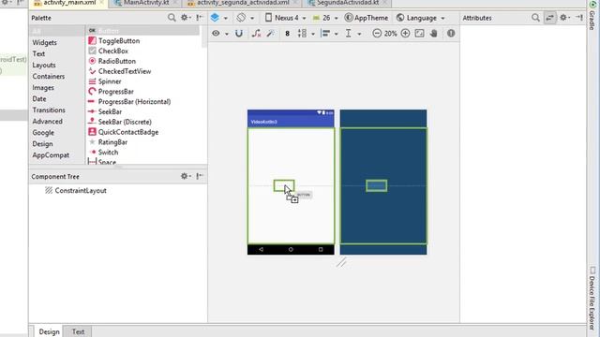
Task: Click zoom to fit screen icon
Action: coord(419,34)
